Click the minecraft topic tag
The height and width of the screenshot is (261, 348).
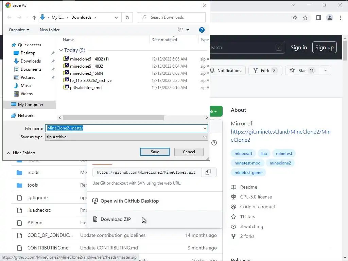coord(243,154)
